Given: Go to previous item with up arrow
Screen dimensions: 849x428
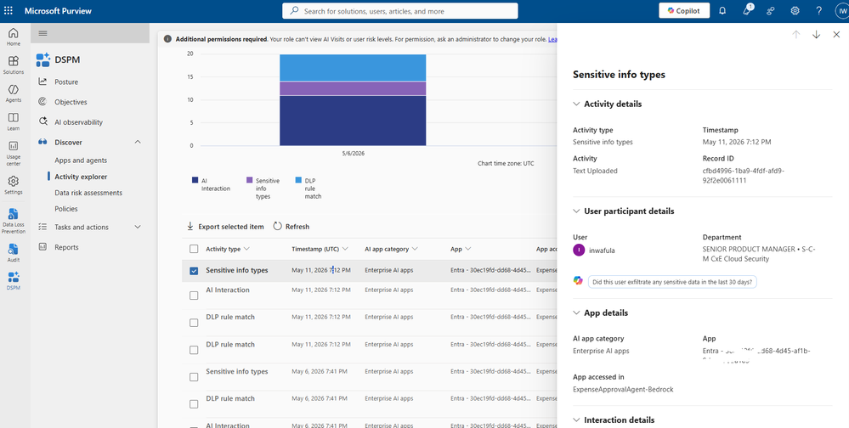Looking at the screenshot, I should click(796, 35).
